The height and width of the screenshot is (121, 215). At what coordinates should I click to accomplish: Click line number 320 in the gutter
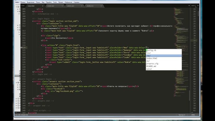click(x=24, y=48)
